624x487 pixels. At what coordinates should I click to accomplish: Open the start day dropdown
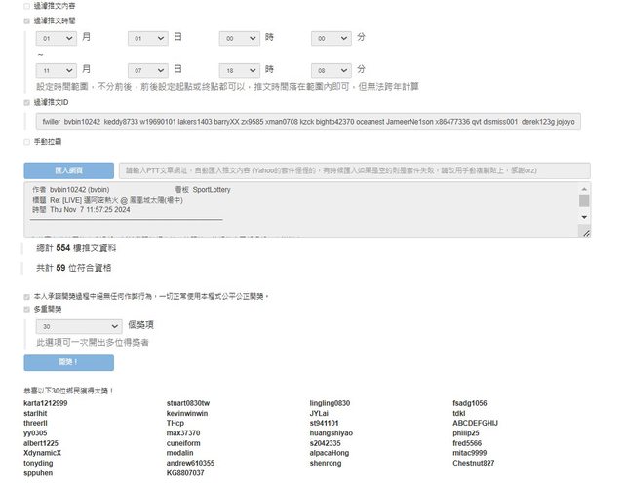147,38
